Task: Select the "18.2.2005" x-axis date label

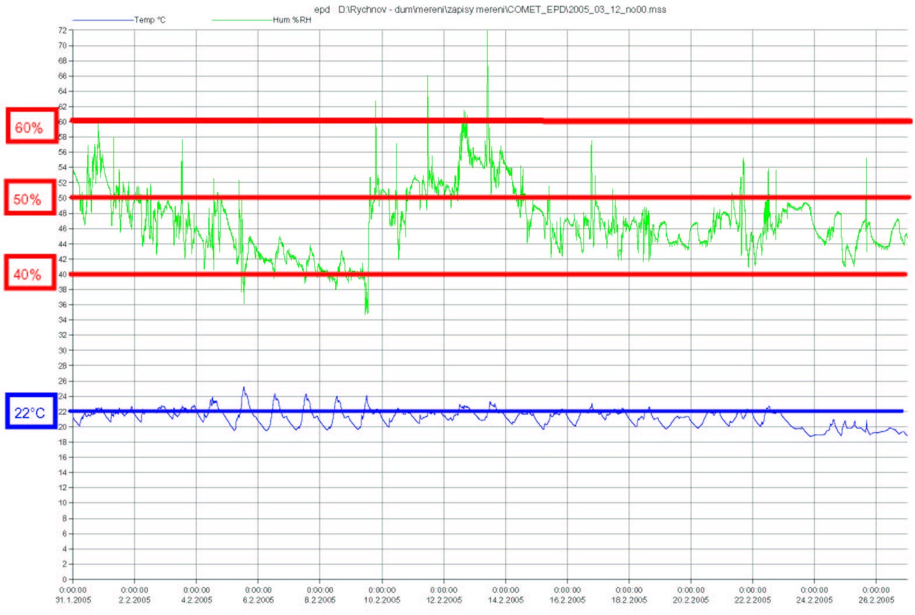Action: [629, 600]
